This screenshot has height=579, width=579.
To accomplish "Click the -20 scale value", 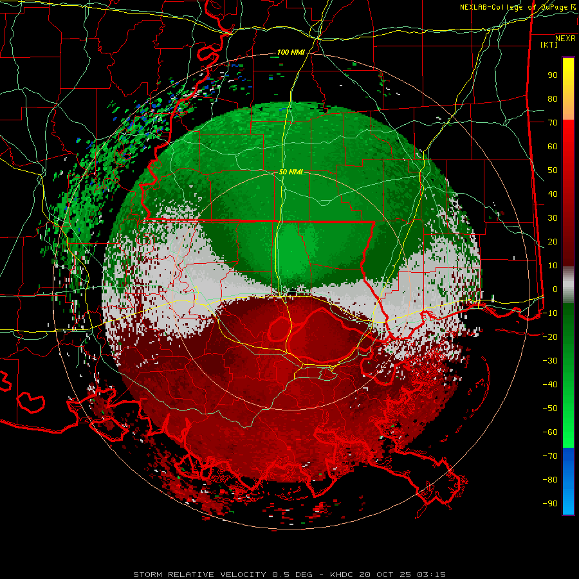I will click(550, 336).
